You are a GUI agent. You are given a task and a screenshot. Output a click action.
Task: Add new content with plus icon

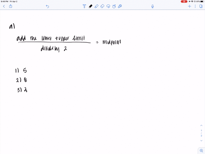[190, 6]
